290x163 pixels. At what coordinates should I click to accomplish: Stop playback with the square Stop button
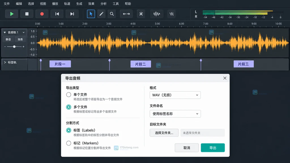click(27, 14)
